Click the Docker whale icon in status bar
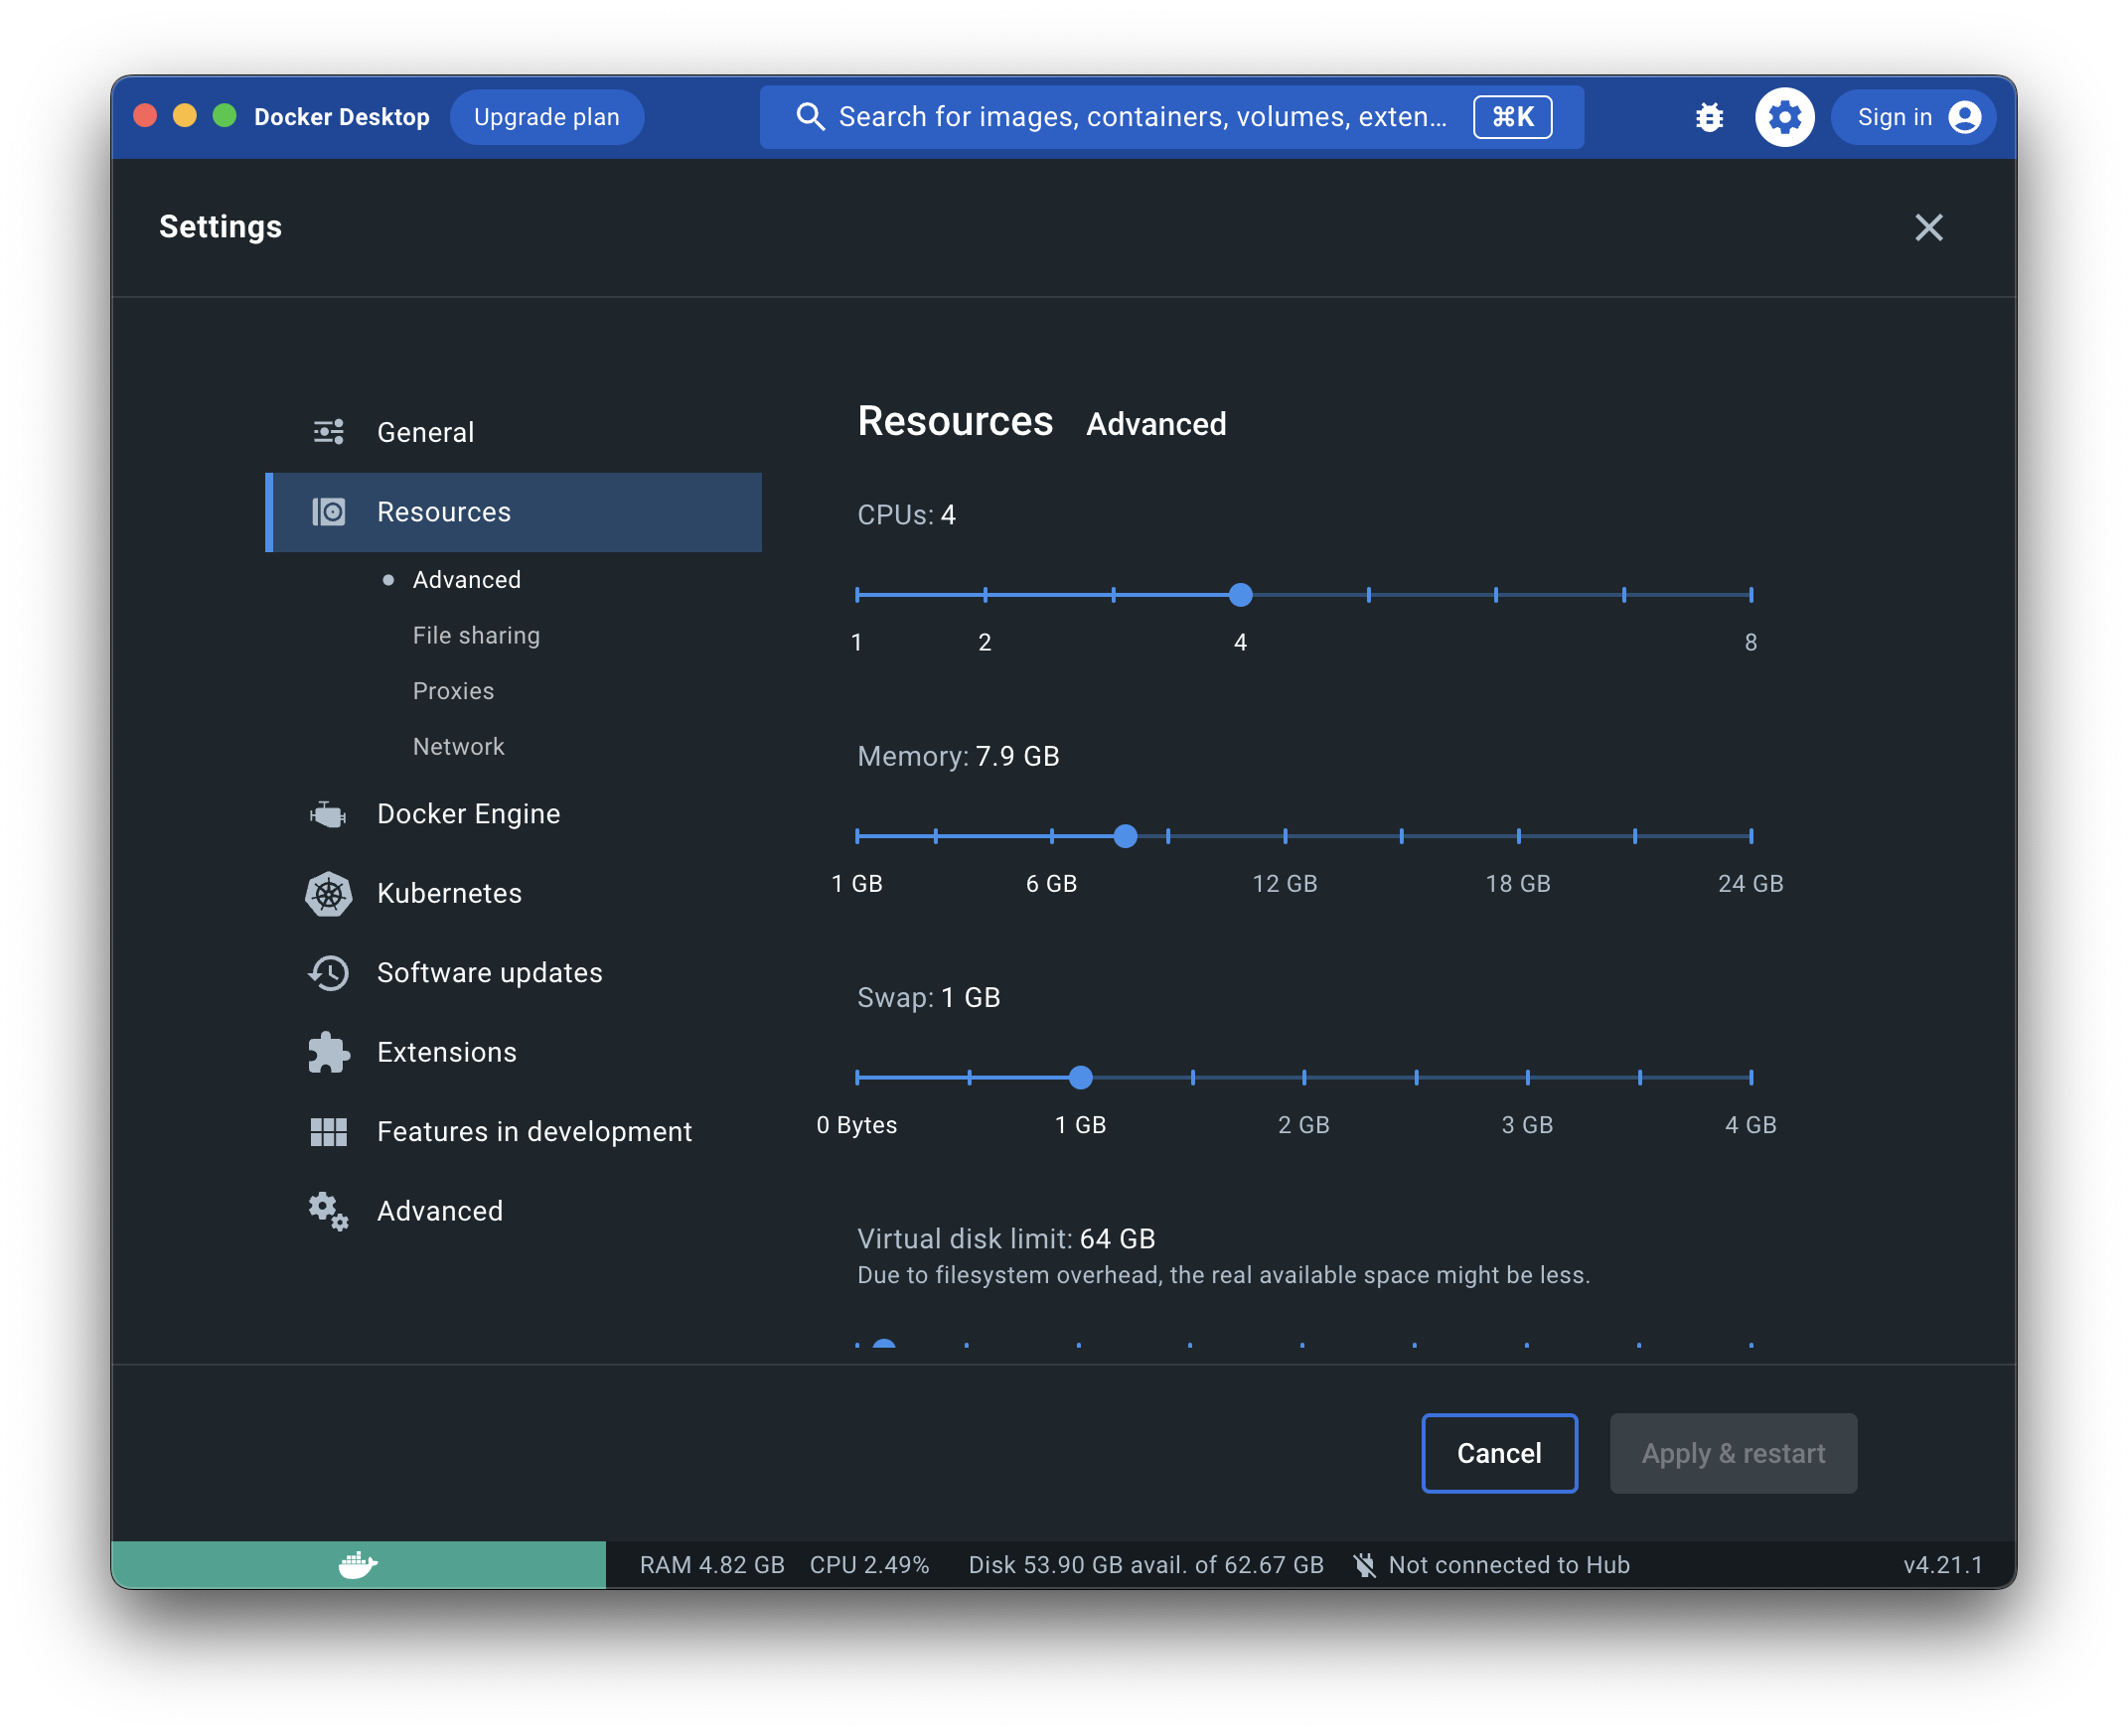The height and width of the screenshot is (1736, 2128). tap(358, 1564)
